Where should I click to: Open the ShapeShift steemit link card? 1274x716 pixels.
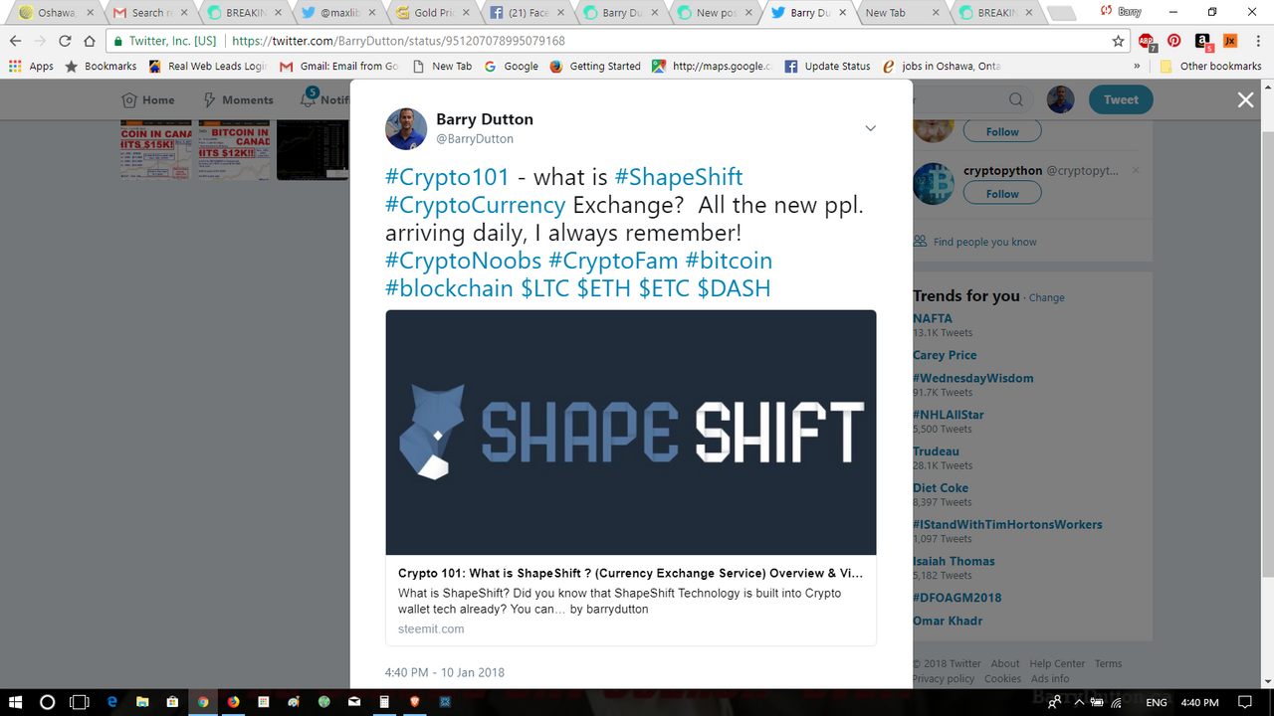point(631,477)
